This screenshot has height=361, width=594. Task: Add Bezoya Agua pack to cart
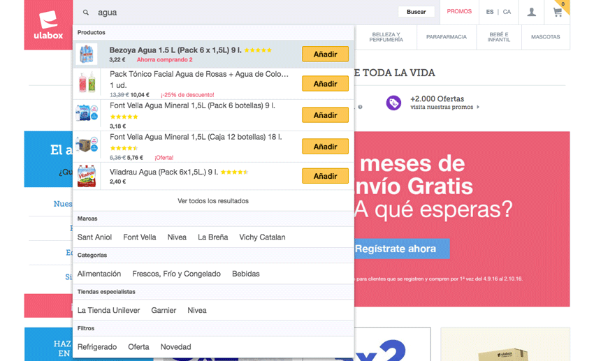[x=325, y=54]
